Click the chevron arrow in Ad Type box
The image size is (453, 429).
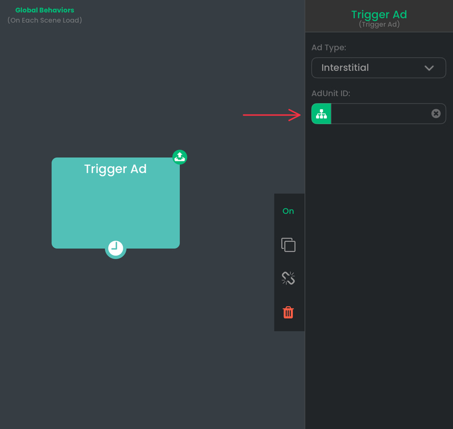pyautogui.click(x=429, y=68)
